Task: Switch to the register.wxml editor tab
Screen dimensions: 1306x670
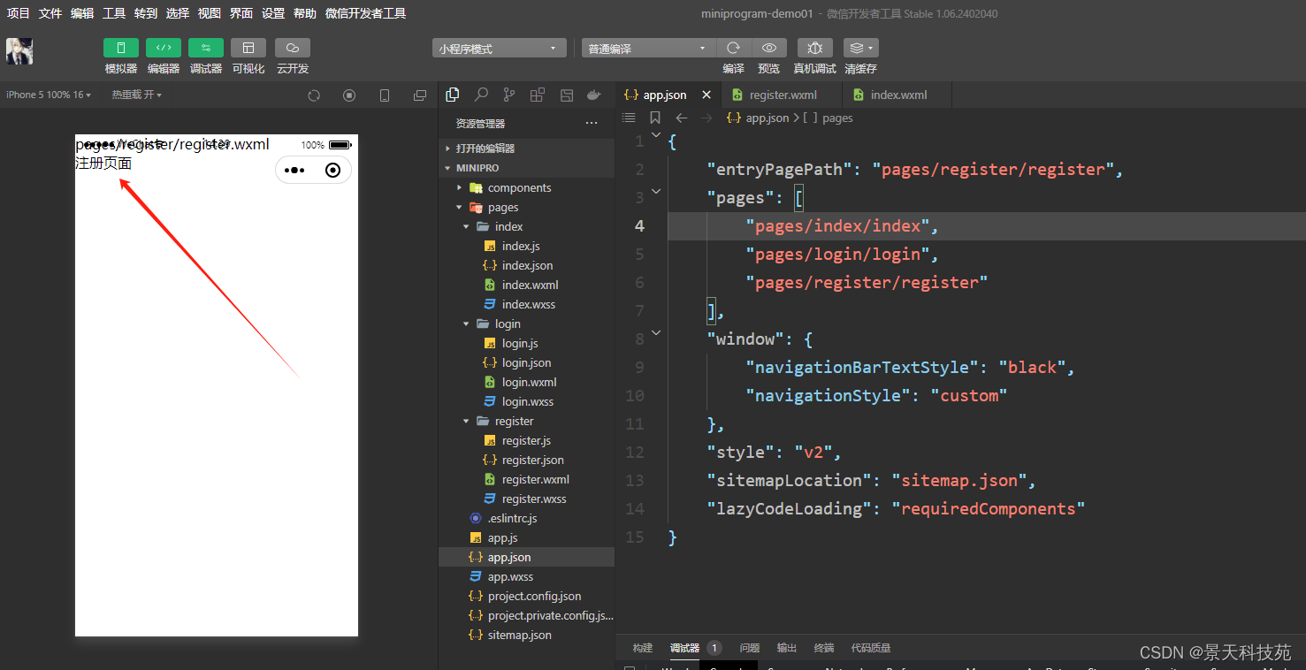Action: coord(782,95)
